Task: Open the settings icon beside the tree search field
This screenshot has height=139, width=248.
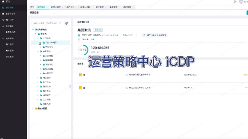Action: pyautogui.click(x=67, y=23)
